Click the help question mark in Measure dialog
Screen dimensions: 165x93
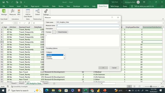[x=112, y=17]
